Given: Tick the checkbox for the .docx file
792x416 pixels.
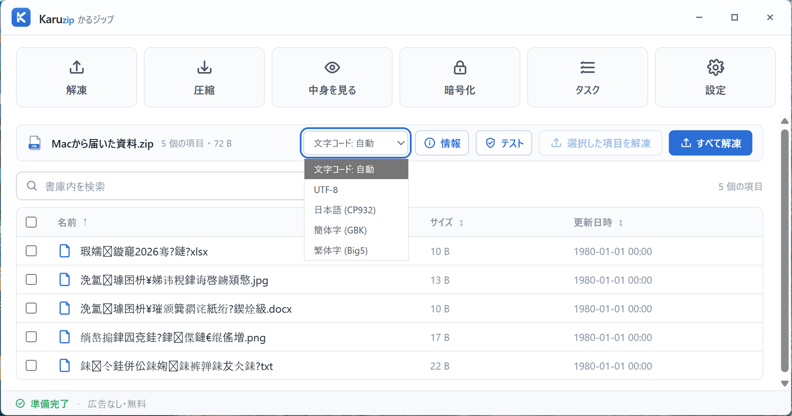Looking at the screenshot, I should tap(31, 308).
